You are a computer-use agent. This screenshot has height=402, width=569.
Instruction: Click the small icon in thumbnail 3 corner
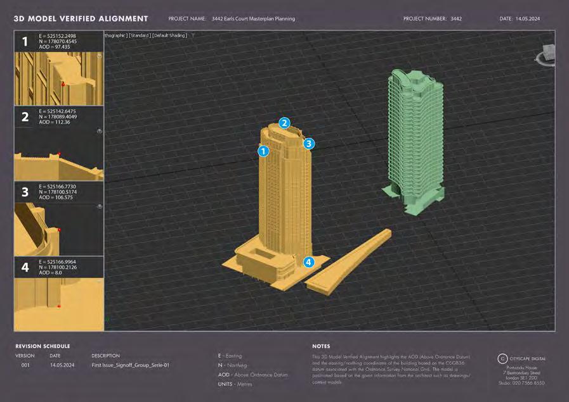(100, 206)
